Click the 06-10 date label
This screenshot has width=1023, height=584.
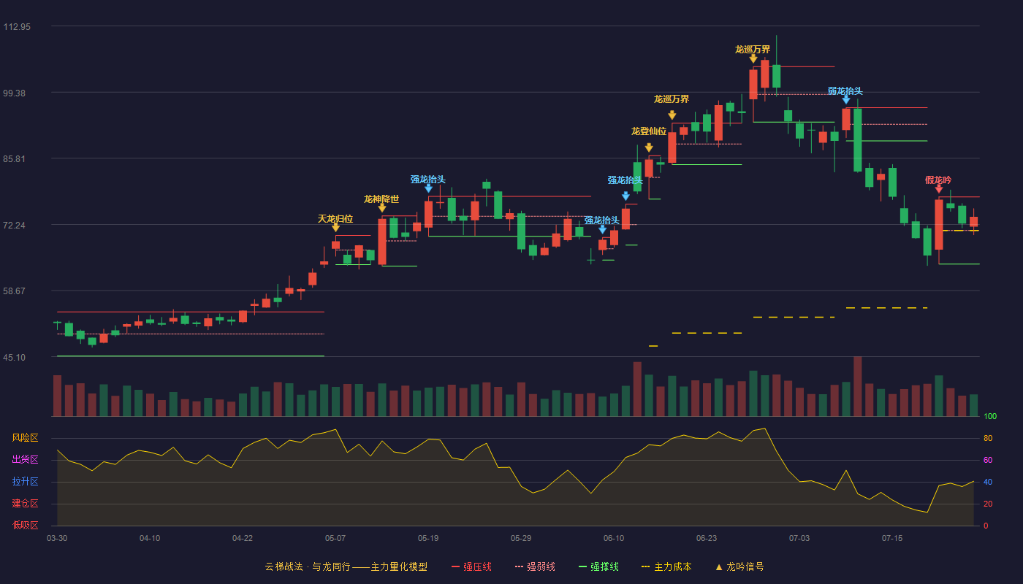point(614,538)
